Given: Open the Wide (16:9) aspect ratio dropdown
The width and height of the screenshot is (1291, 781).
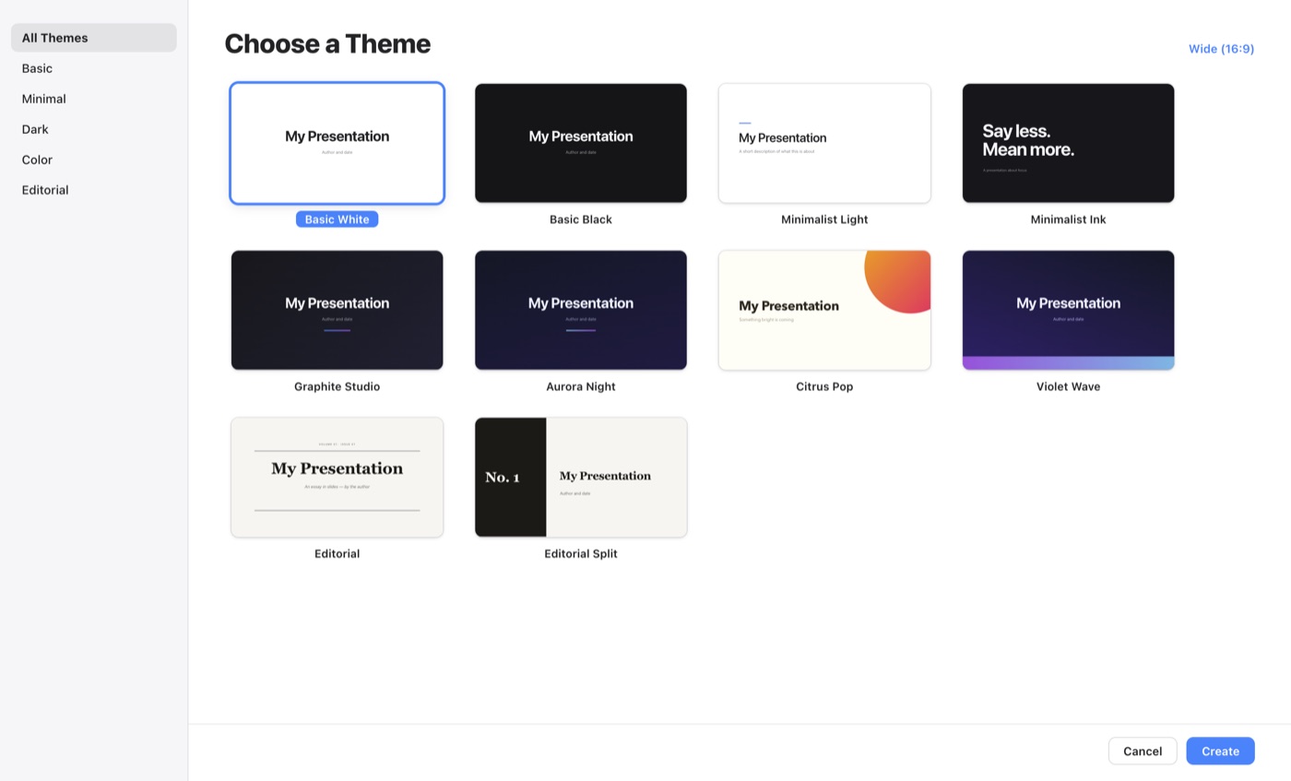Looking at the screenshot, I should tap(1221, 49).
